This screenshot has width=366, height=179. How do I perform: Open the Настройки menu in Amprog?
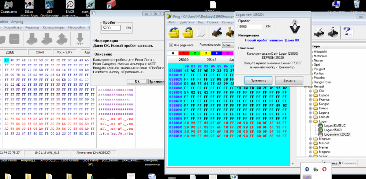(76, 27)
